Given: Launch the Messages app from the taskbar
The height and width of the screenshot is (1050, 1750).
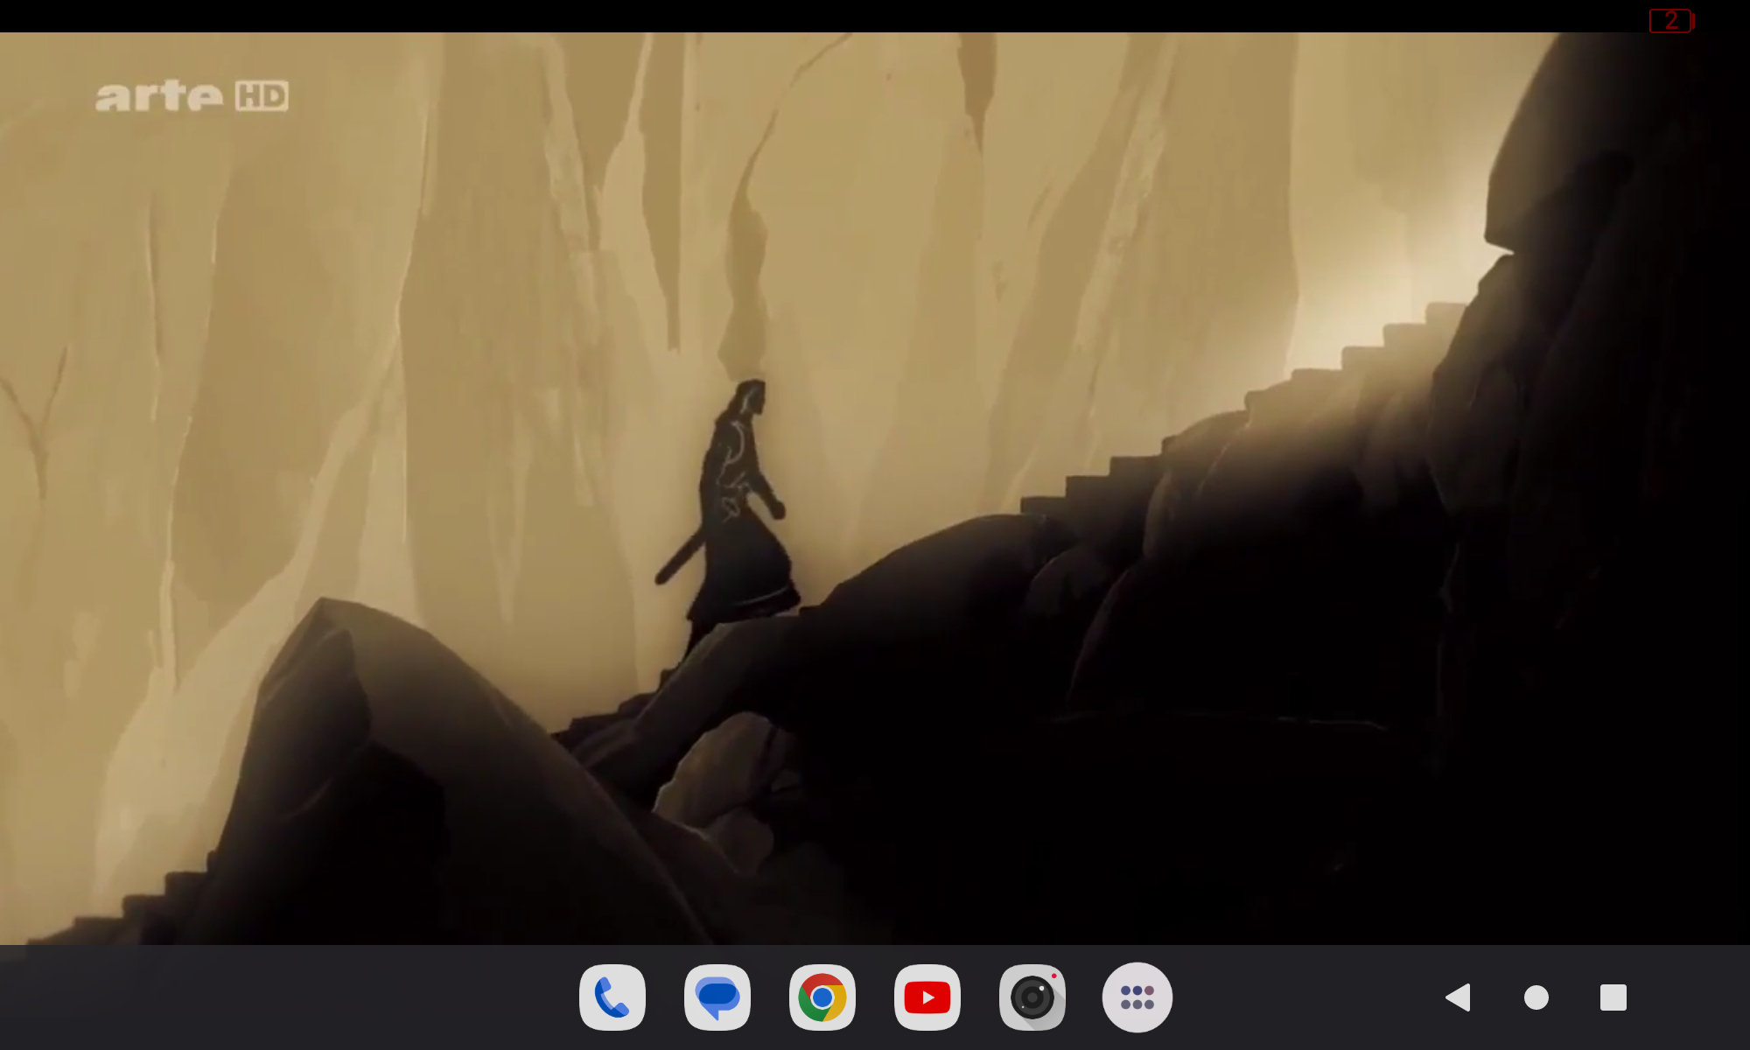Looking at the screenshot, I should 717,997.
